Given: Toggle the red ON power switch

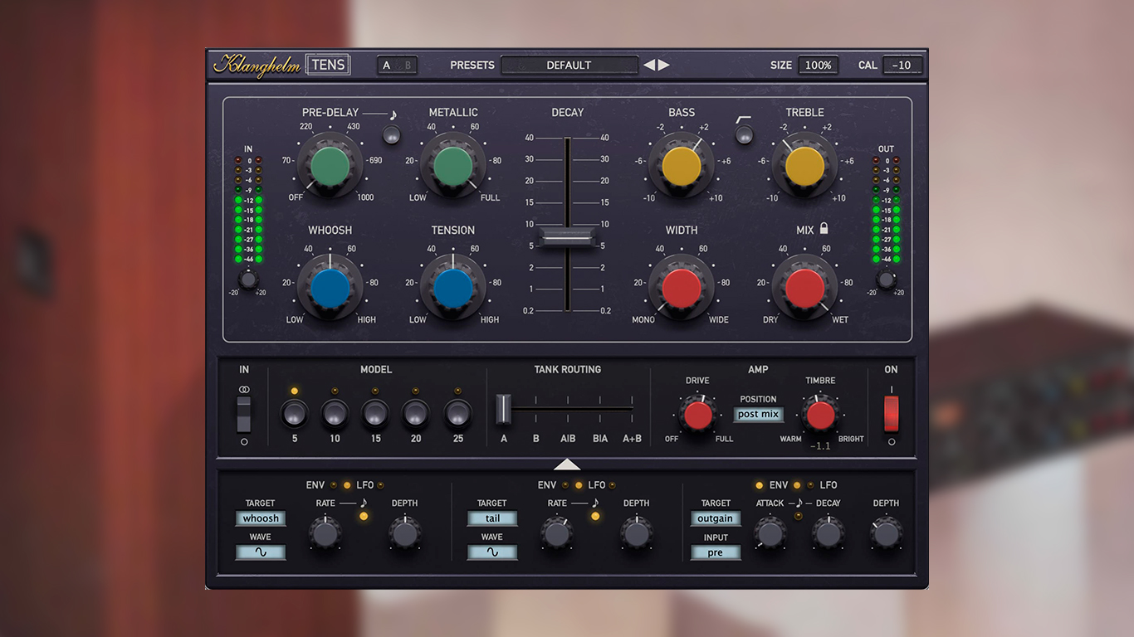Looking at the screenshot, I should point(891,413).
